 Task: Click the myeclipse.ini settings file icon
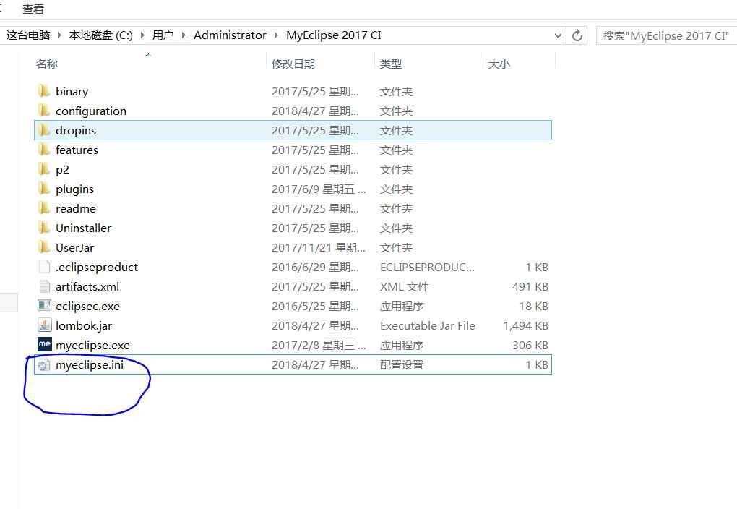pyautogui.click(x=43, y=364)
